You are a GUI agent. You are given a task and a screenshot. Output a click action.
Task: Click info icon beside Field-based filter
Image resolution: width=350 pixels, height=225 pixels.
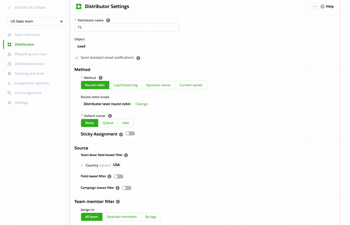click(110, 177)
